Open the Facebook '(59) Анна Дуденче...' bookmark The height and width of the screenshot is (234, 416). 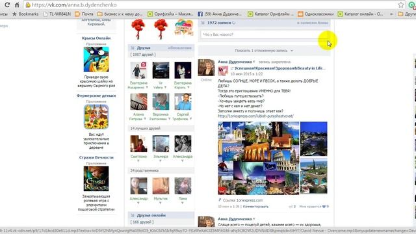point(220,14)
